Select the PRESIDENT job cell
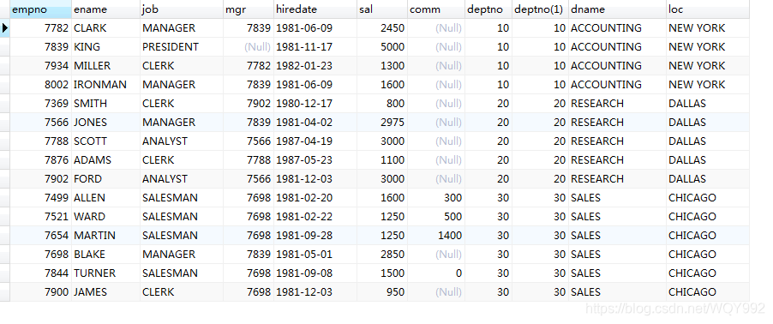The image size is (773, 324). (182, 47)
